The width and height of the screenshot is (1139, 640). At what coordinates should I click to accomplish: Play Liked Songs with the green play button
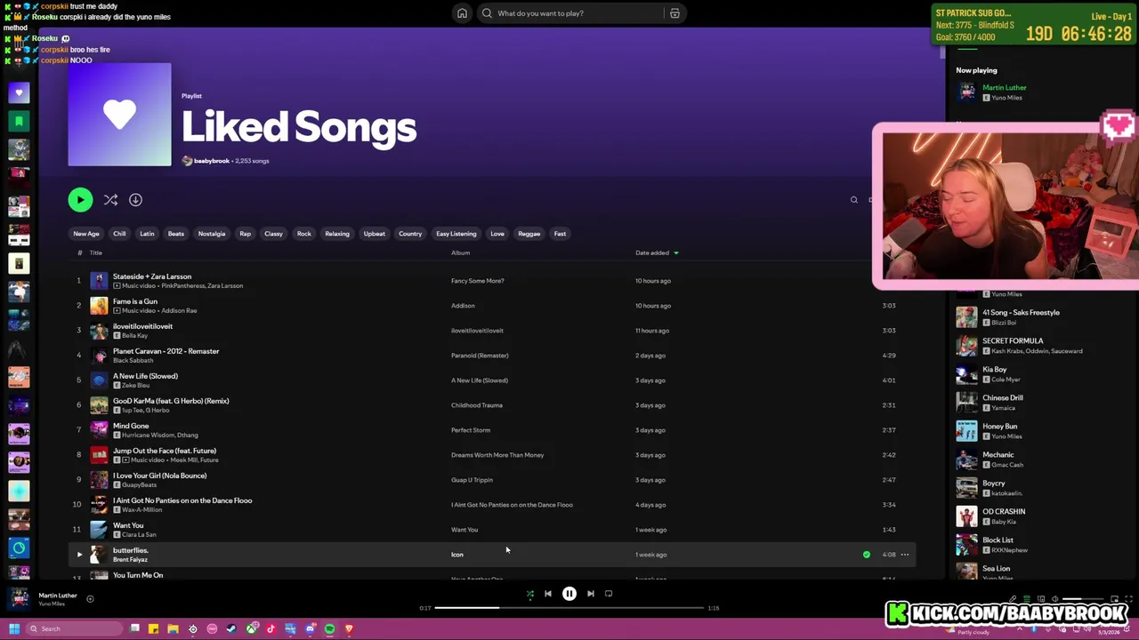pos(80,200)
